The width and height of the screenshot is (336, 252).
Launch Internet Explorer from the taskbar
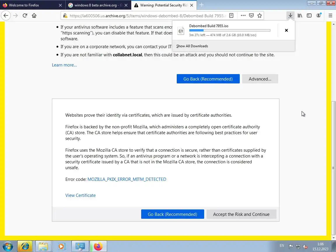click(24, 246)
